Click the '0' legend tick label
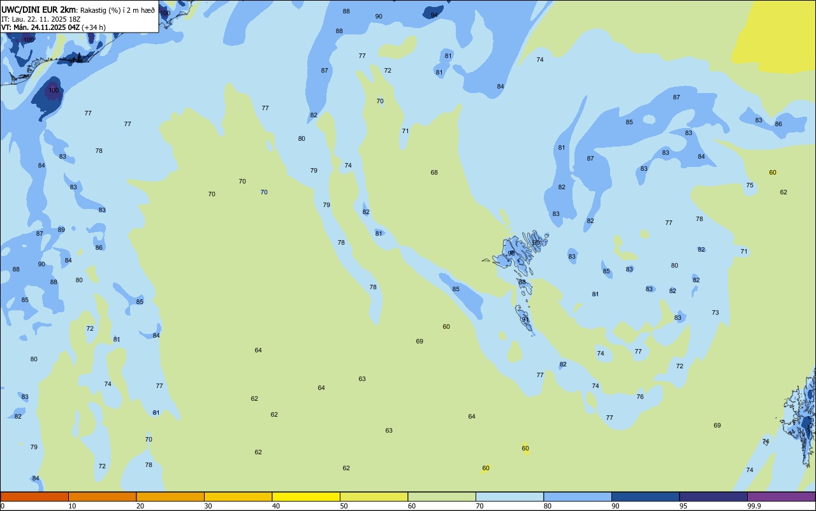 pyautogui.click(x=3, y=506)
